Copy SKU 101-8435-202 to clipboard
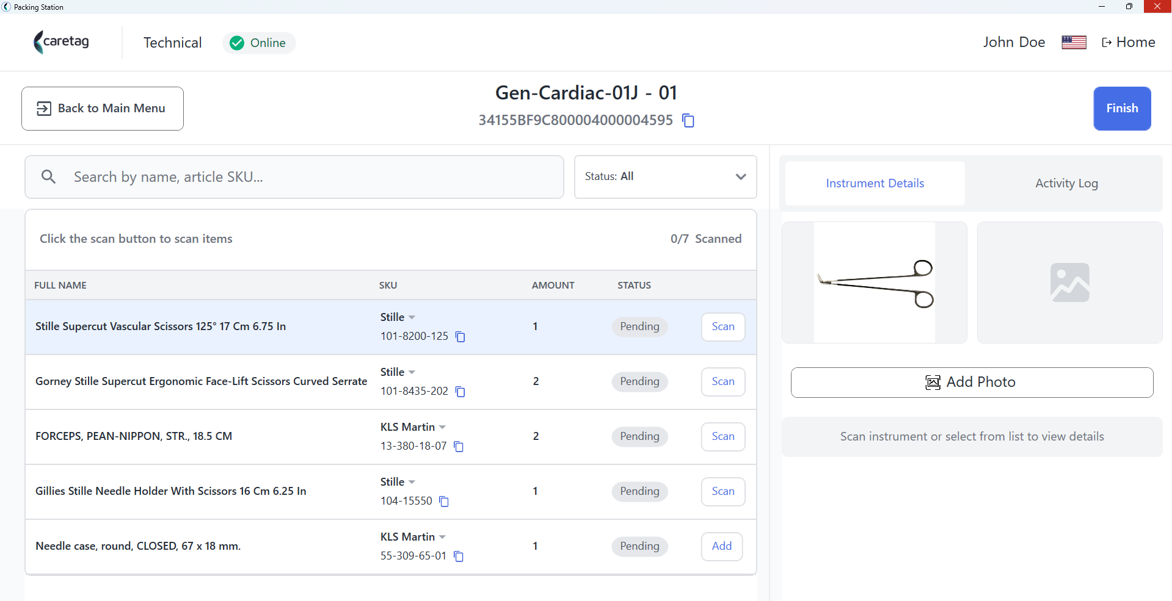The height and width of the screenshot is (601, 1172). [460, 392]
